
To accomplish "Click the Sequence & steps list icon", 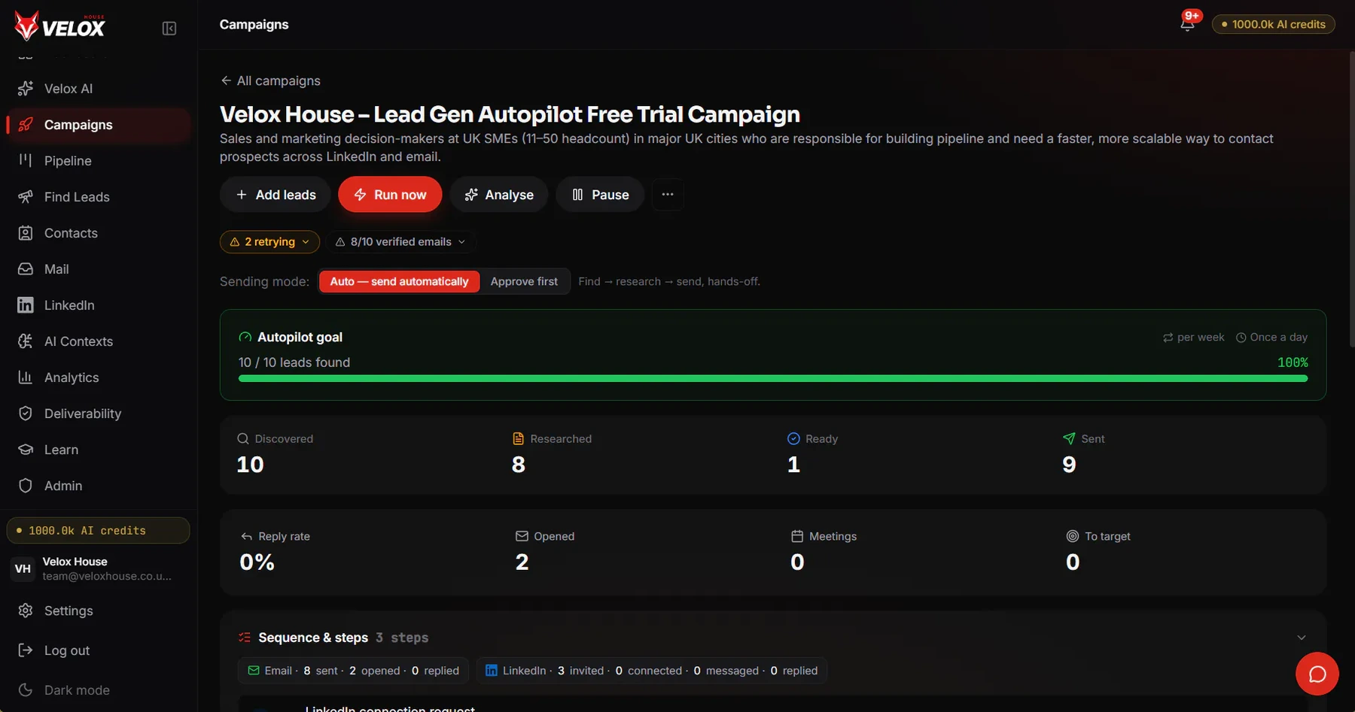I will pyautogui.click(x=245, y=638).
